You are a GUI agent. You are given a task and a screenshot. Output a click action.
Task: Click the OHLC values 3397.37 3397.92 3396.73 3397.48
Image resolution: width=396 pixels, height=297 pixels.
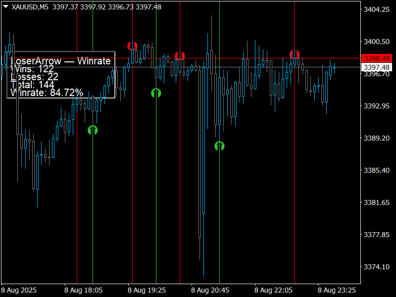(x=107, y=7)
